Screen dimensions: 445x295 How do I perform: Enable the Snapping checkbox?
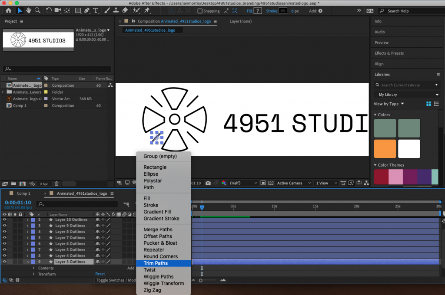pos(200,11)
